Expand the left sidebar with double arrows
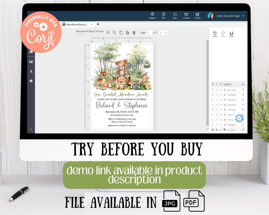 pyautogui.click(x=31, y=129)
